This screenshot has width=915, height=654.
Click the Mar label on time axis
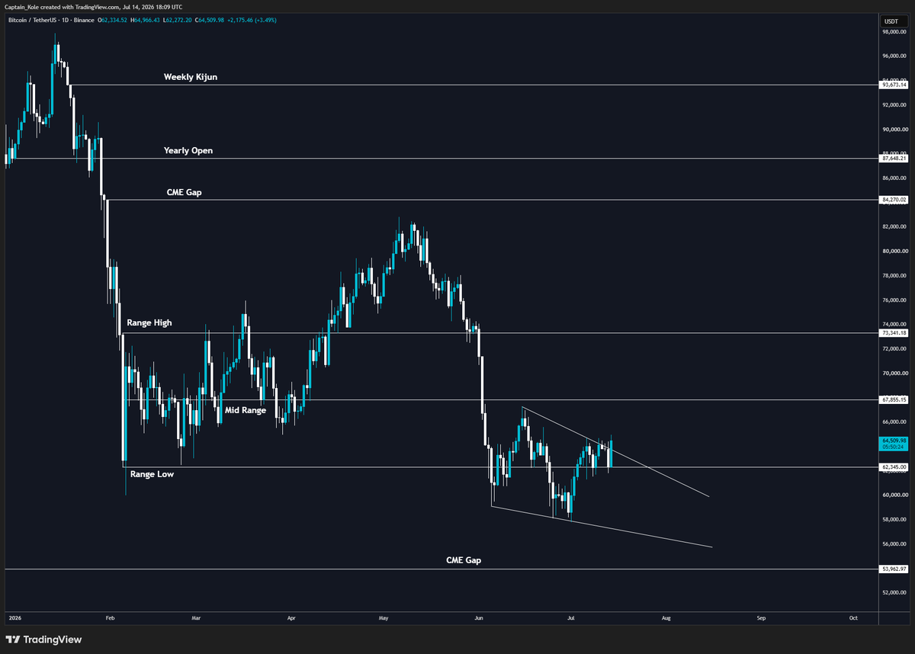[x=195, y=617]
